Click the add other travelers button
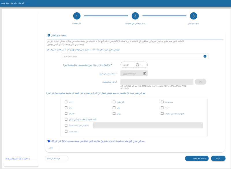Viewport: 231px width, 169px height. pos(197,158)
